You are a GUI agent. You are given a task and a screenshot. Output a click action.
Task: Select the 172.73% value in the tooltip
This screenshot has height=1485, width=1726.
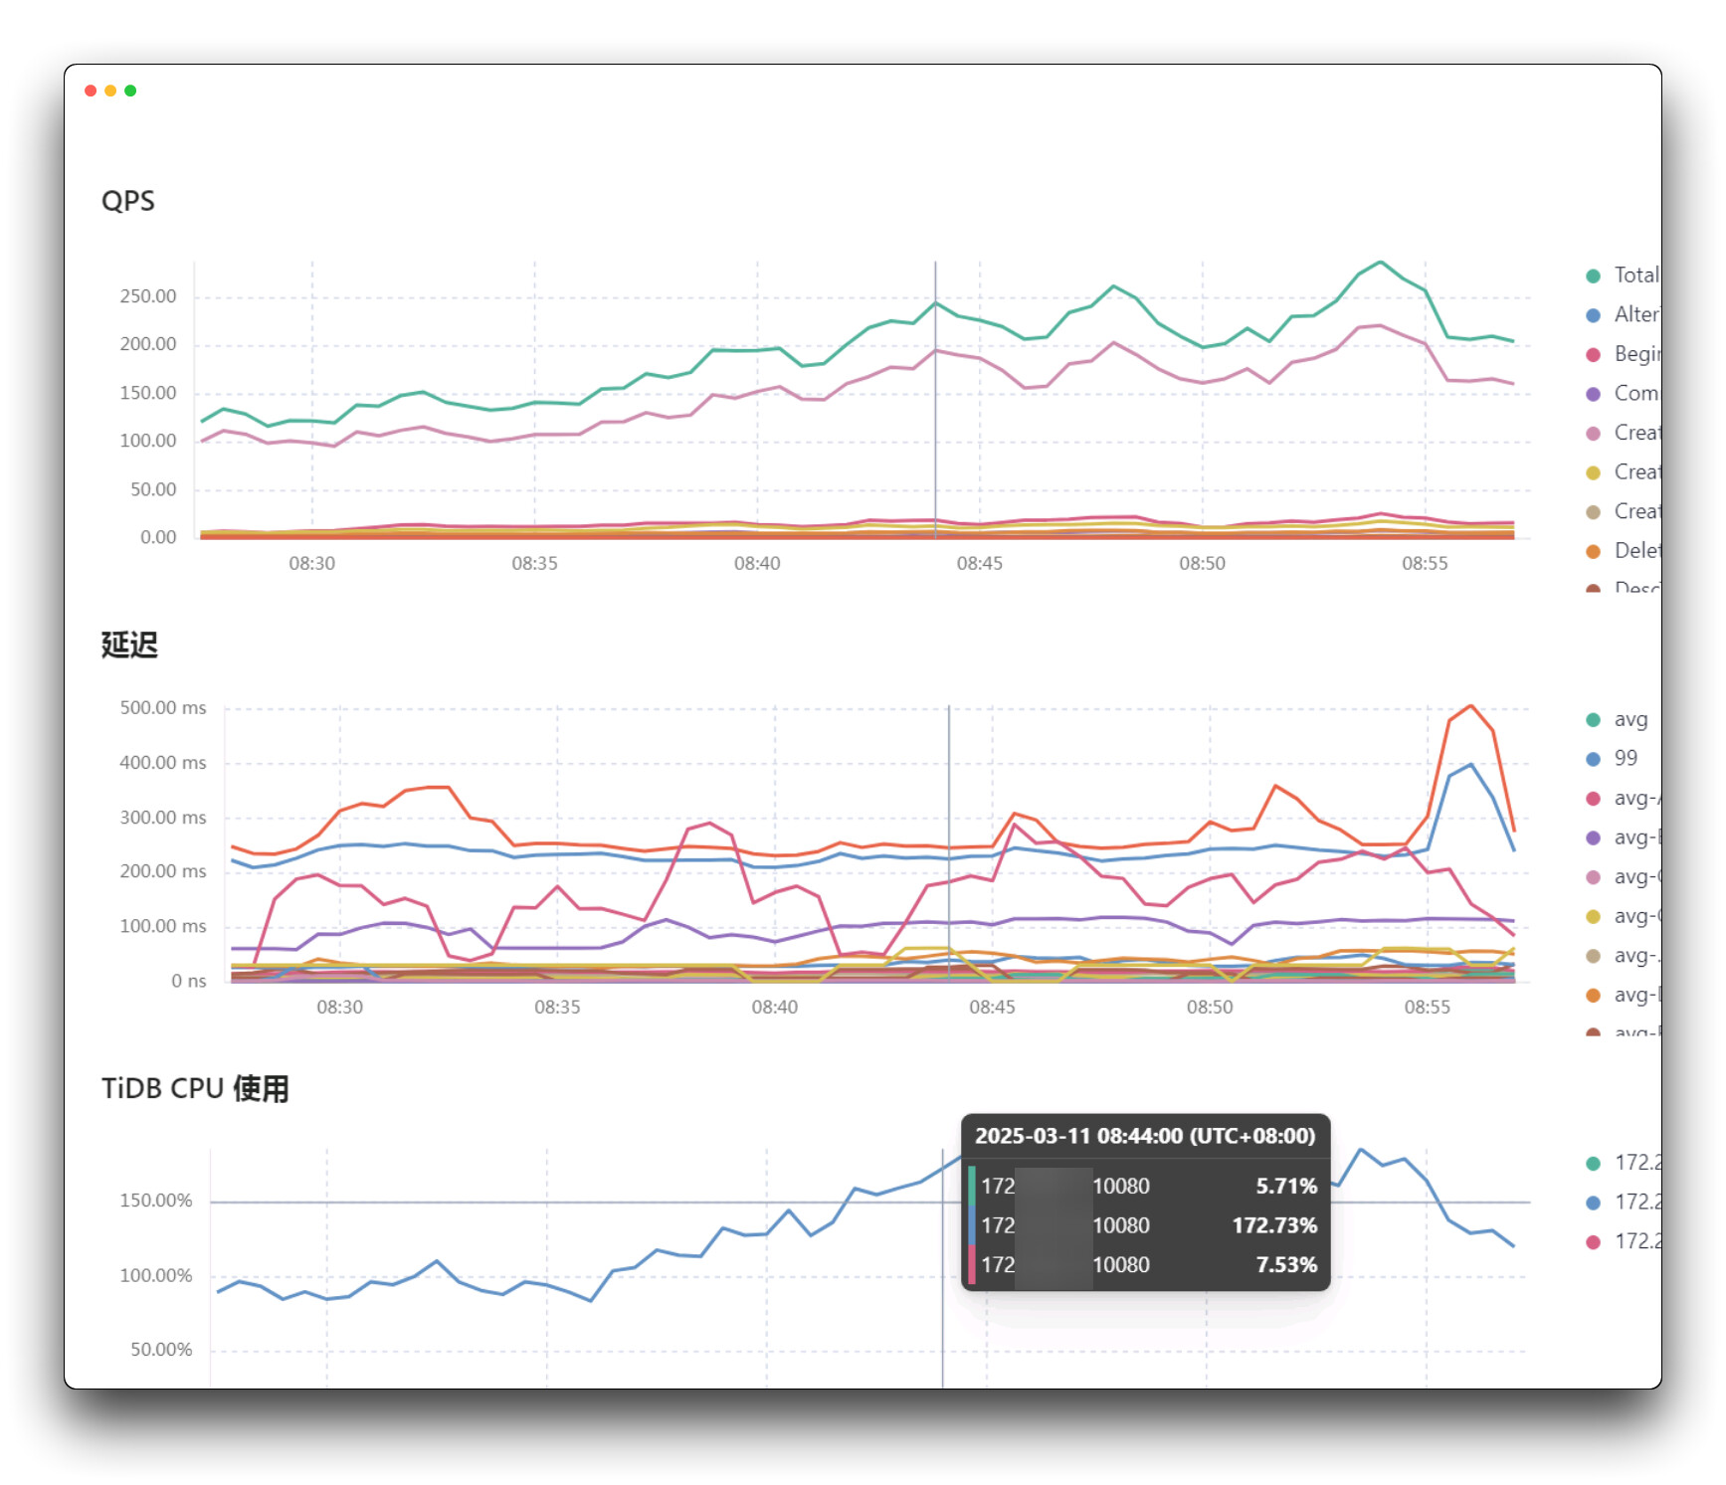(1274, 1225)
